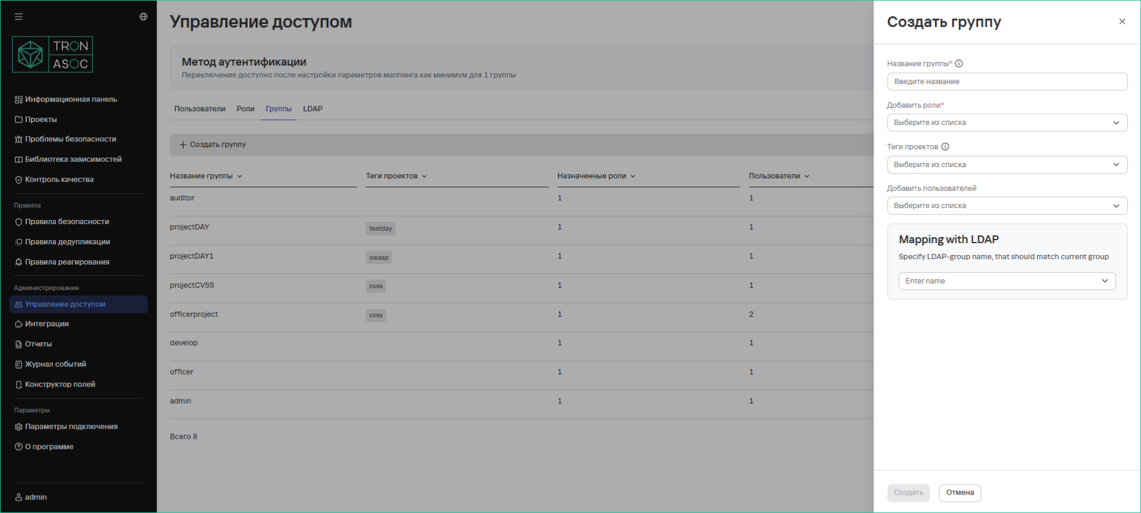This screenshot has width=1141, height=513.
Task: Open Журнал событий in sidebar
Action: pyautogui.click(x=55, y=364)
